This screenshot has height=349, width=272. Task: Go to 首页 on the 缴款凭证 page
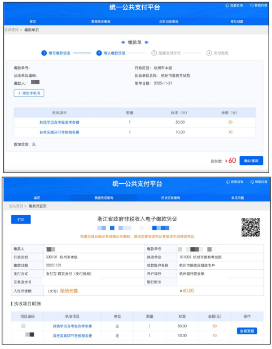pyautogui.click(x=37, y=198)
